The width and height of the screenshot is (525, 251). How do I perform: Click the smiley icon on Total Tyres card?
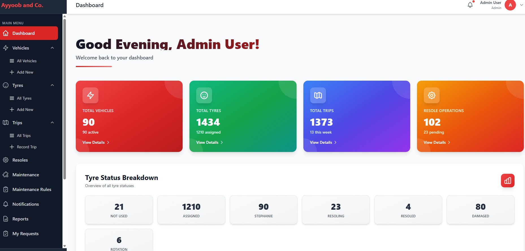click(204, 95)
